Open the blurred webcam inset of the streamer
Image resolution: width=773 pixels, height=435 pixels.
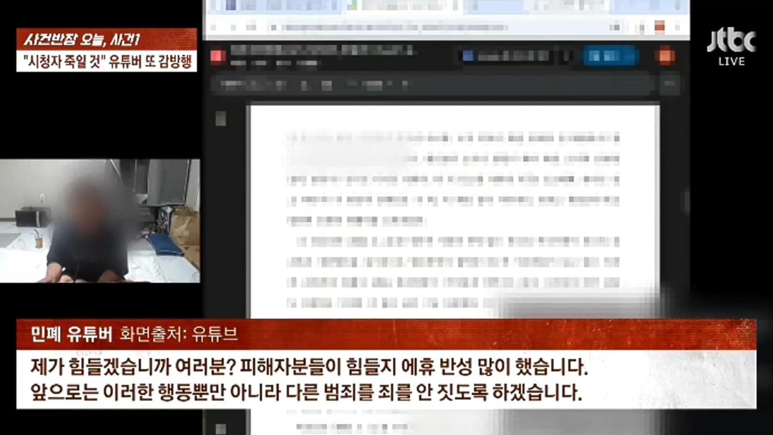[x=100, y=221]
